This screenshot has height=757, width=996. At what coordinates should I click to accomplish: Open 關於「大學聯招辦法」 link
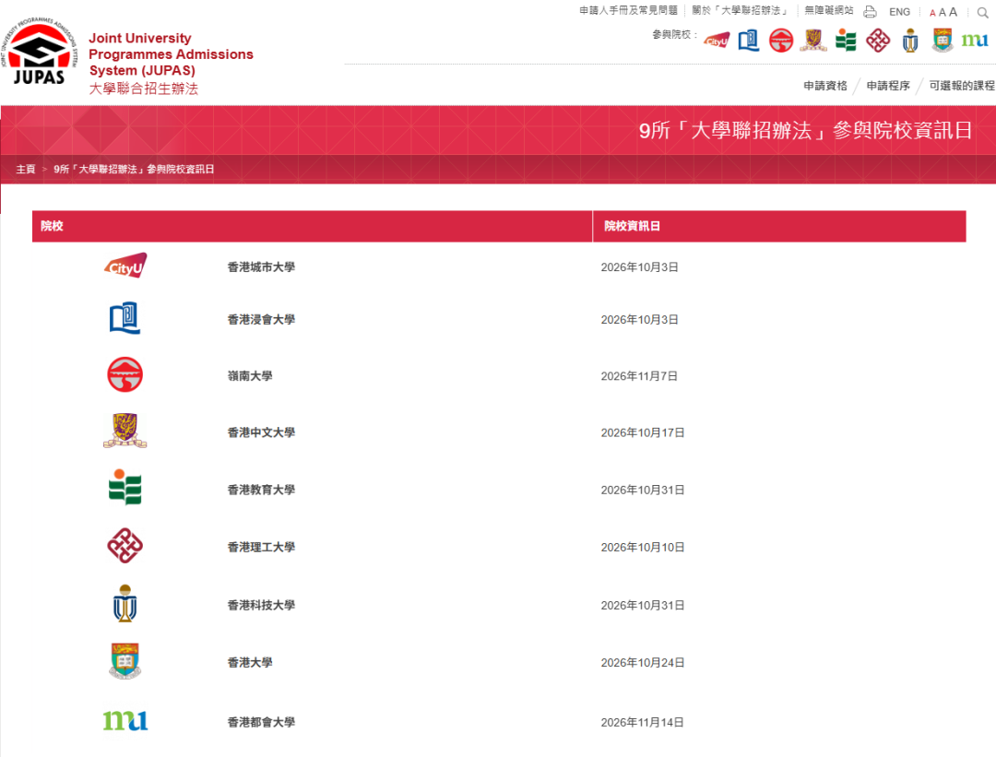point(741,11)
